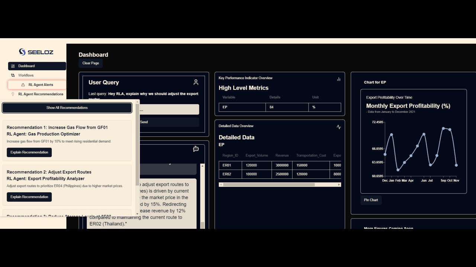
Task: Click the Workflows icon in sidebar
Action: point(13,75)
